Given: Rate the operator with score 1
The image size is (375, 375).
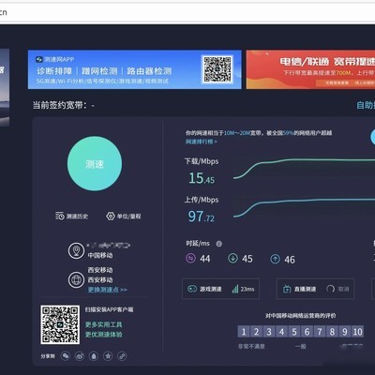Looking at the screenshot, I should pos(244,332).
